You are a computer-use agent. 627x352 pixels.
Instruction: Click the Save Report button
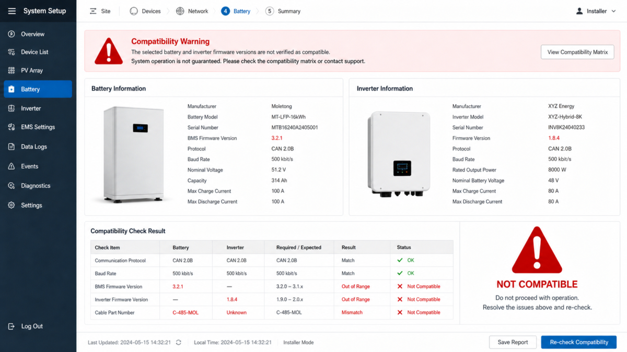513,342
